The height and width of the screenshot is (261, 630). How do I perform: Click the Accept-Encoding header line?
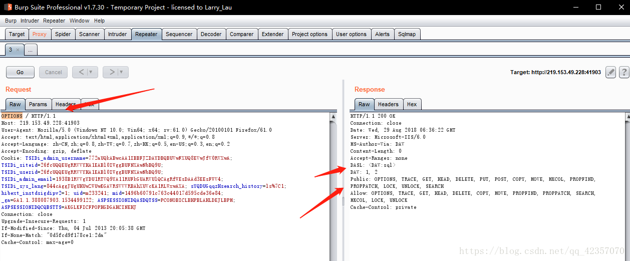(x=46, y=151)
